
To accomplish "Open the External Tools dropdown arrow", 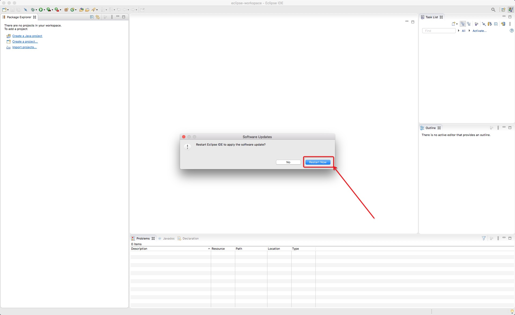I will tap(60, 10).
